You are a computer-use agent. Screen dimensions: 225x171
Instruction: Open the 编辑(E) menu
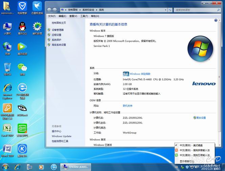[62, 16]
